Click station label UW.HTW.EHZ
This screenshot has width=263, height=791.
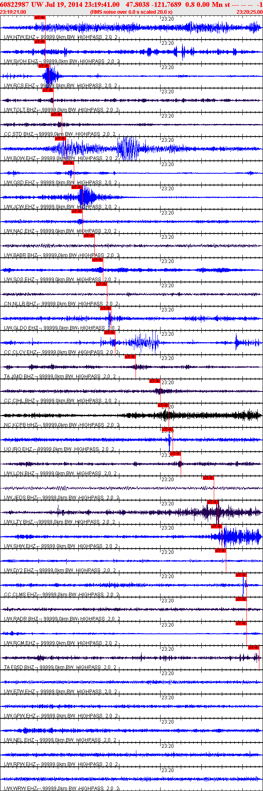point(20,37)
